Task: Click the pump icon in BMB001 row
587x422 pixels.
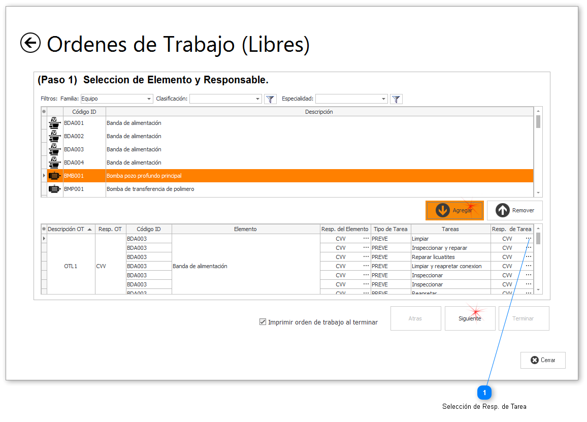Action: (54, 176)
